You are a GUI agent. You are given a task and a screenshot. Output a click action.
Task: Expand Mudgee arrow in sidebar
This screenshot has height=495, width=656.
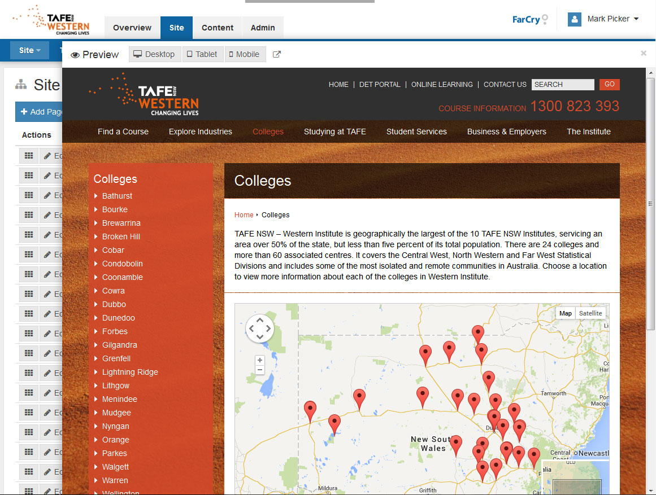[x=96, y=413]
